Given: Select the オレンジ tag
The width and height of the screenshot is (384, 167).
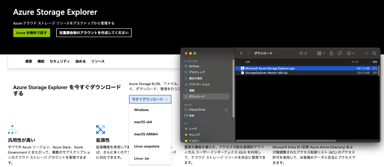Looking at the screenshot, I should pyautogui.click(x=206, y=135).
